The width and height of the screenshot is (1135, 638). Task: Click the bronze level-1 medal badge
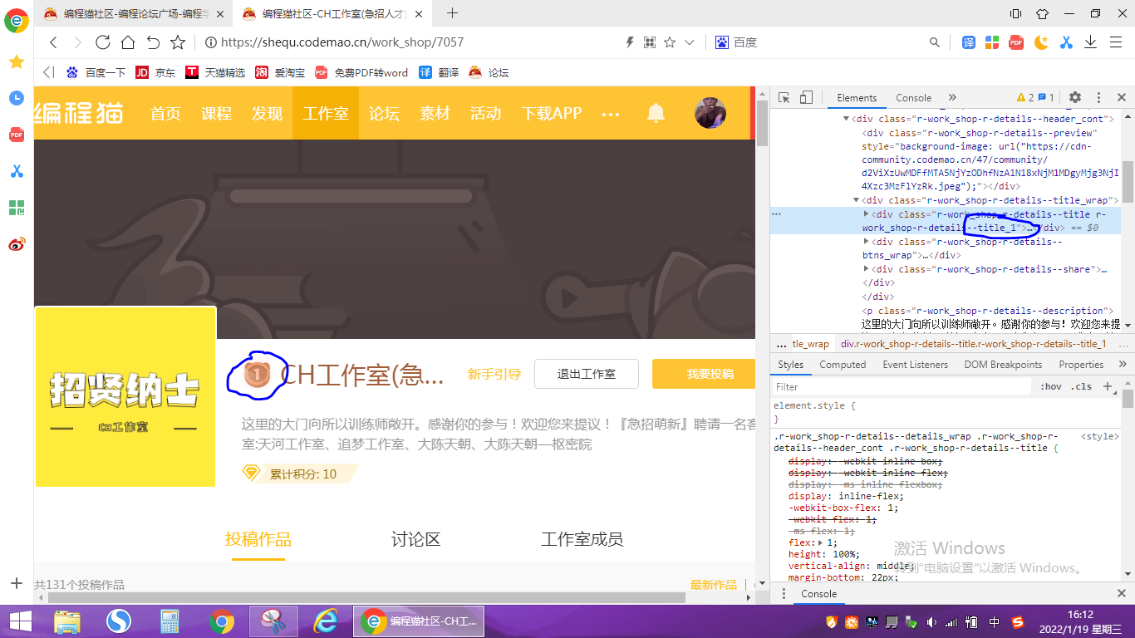(257, 375)
